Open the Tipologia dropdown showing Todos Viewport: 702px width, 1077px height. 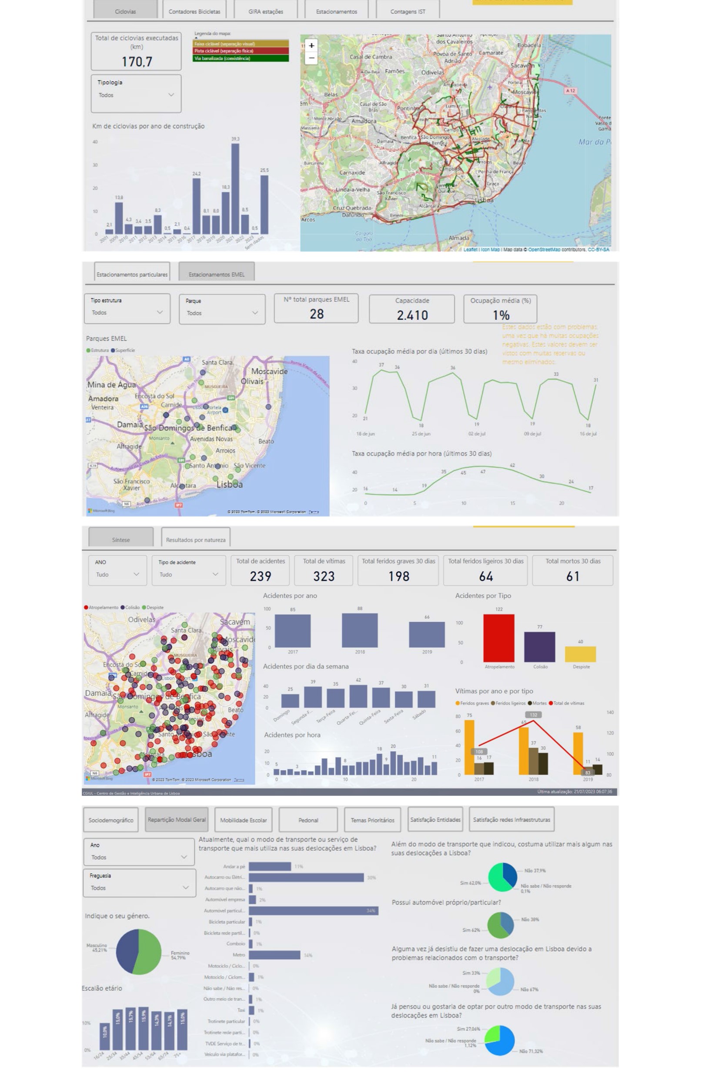[171, 95]
